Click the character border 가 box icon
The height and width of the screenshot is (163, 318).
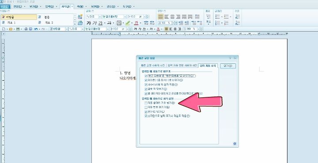coord(119,23)
